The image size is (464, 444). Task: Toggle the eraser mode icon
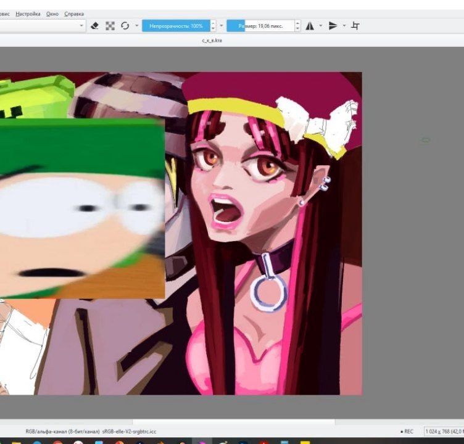[94, 26]
